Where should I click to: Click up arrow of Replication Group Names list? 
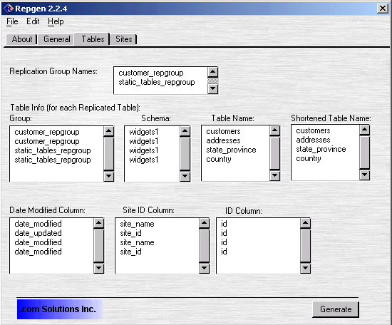213,72
